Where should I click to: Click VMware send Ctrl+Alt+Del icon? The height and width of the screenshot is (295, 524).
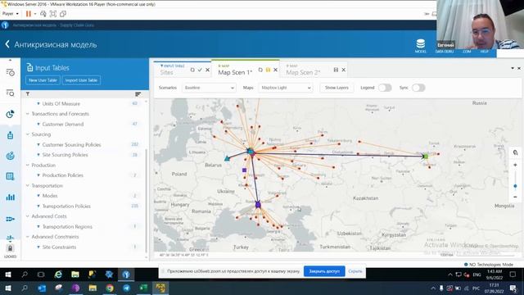[43, 14]
